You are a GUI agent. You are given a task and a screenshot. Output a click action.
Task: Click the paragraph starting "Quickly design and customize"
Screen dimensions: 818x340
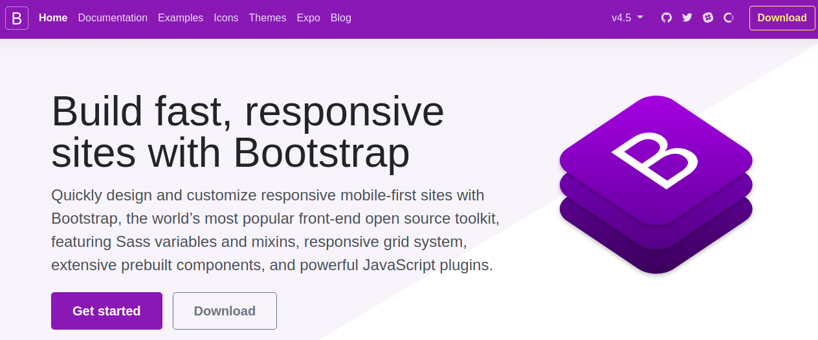tap(275, 230)
